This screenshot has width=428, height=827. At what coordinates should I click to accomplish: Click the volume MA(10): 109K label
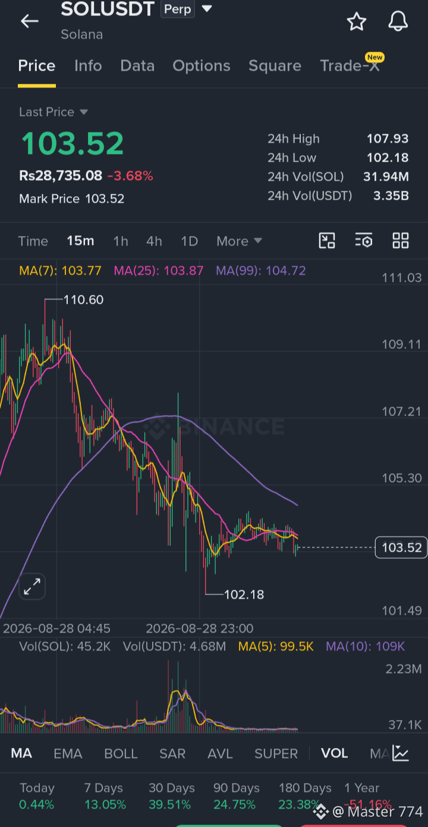coord(366,646)
